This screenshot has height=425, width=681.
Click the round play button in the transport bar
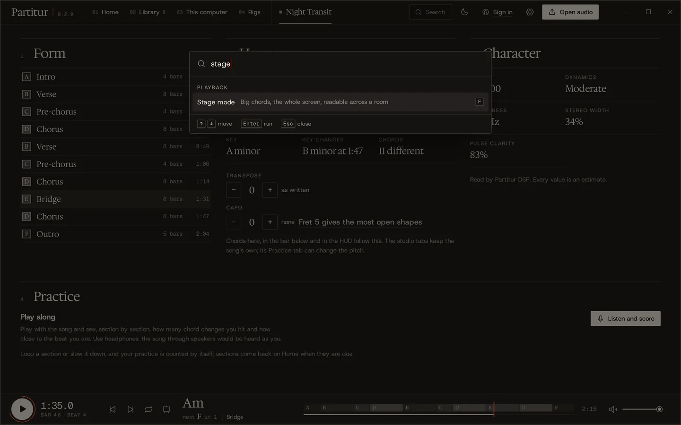[x=22, y=409]
